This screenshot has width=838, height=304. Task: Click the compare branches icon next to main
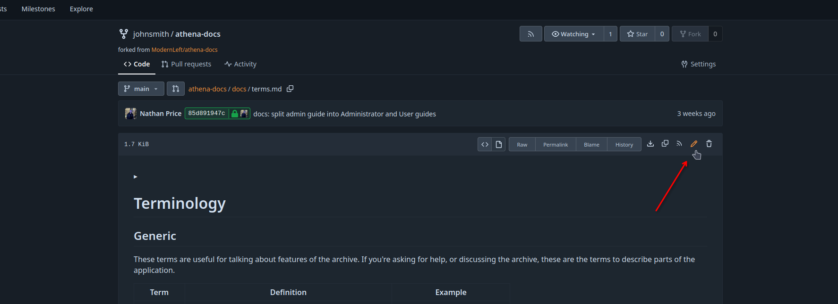pyautogui.click(x=176, y=89)
